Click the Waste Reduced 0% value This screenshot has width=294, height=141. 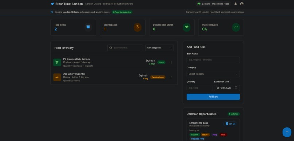[x=205, y=29]
